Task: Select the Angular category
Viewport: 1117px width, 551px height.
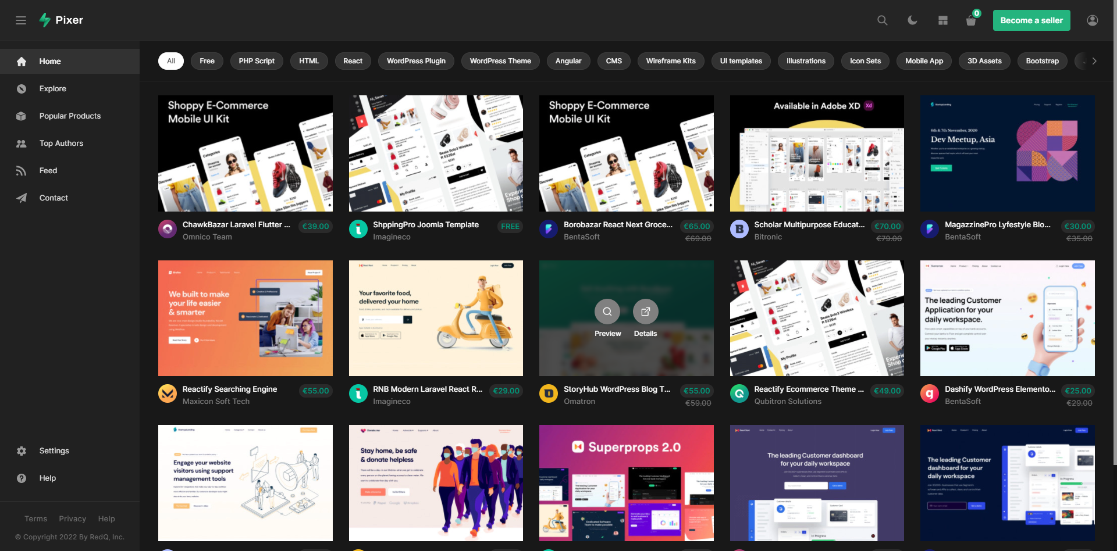Action: coord(568,61)
